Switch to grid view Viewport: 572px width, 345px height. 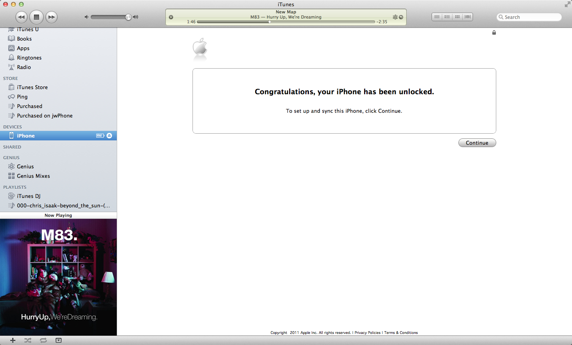pos(457,17)
